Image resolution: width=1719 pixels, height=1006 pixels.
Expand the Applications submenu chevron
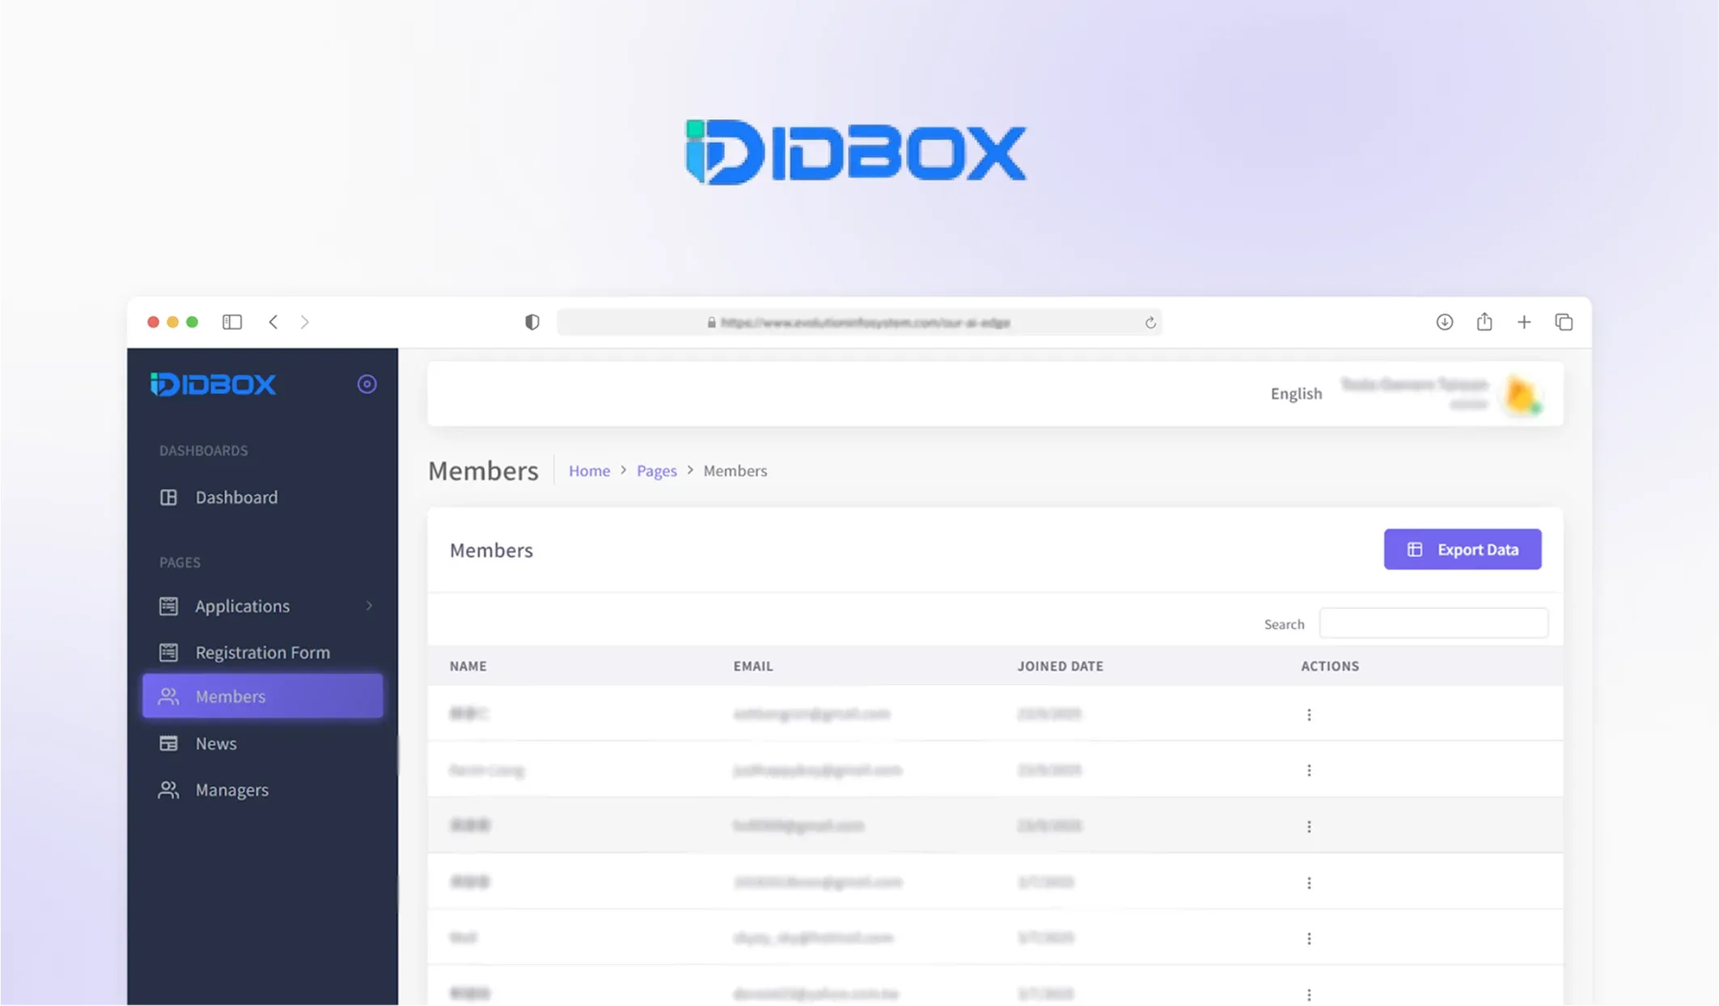pos(369,606)
